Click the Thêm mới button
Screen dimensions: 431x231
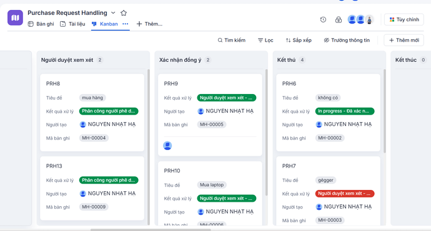click(404, 40)
